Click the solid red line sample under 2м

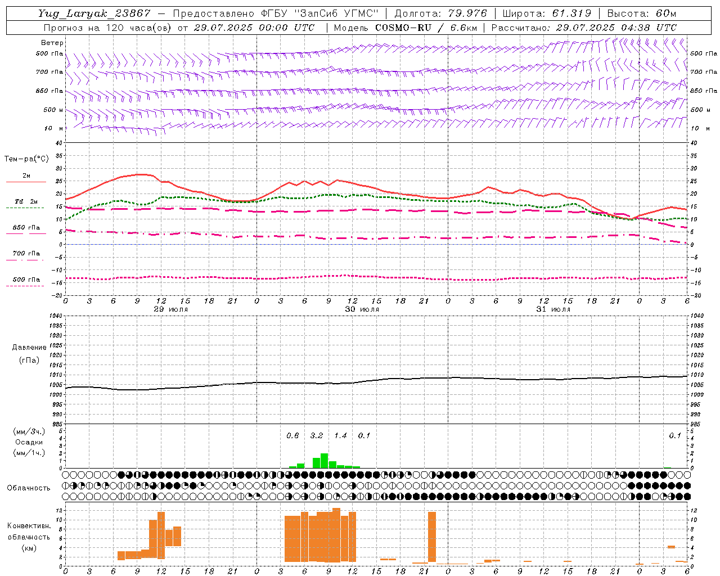click(x=26, y=182)
